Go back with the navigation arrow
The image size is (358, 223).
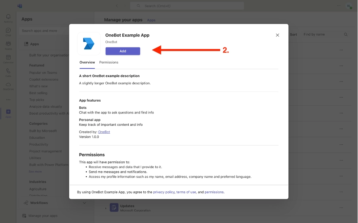[x=117, y=6]
